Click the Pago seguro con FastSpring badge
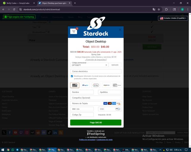 (x=19, y=17)
